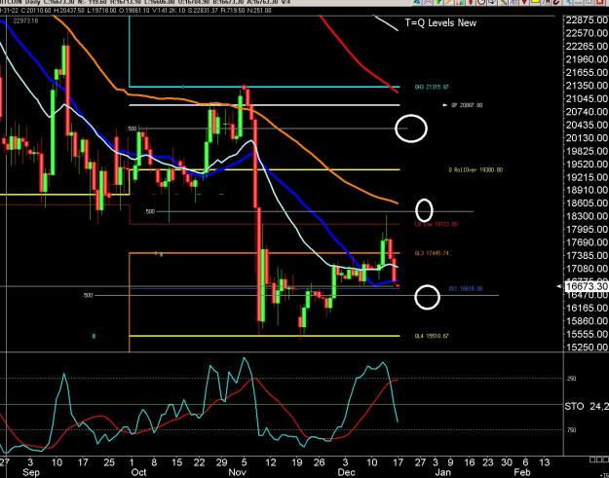
Task: Click the red LQ Low level label
Action: click(437, 224)
